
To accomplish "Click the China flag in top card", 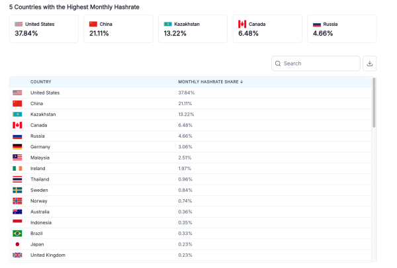I will [93, 24].
